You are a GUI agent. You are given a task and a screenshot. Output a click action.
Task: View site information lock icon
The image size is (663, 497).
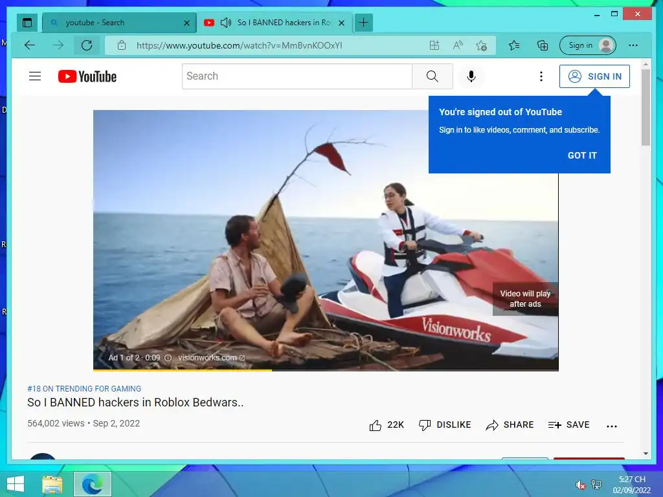(121, 45)
